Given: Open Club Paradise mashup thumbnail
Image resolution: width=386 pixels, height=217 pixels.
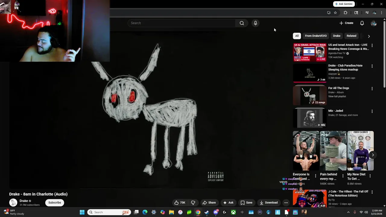Looking at the screenshot, I should click(x=310, y=73).
